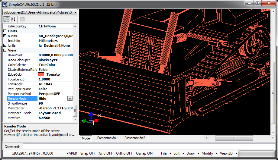Viewport: 278px width, 160px height.
Task: Click the SimpleCAD application icon in title bar
Action: [x=5, y=4]
